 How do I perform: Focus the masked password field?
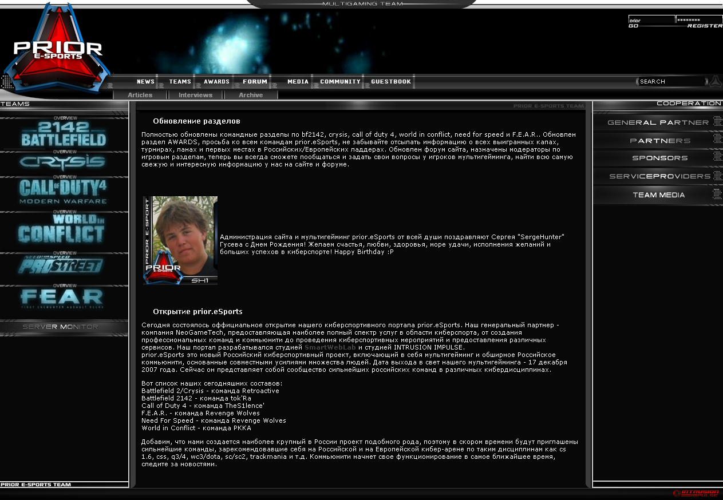coord(699,19)
